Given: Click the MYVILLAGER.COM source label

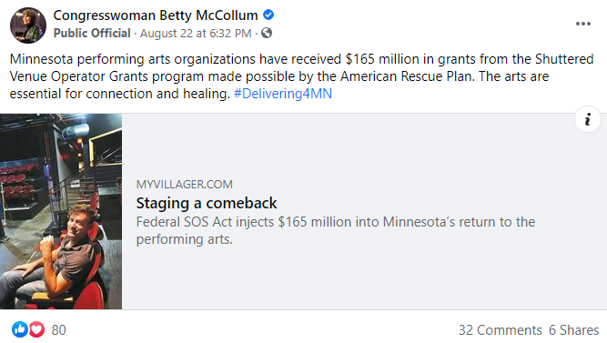Looking at the screenshot, I should coord(184,185).
